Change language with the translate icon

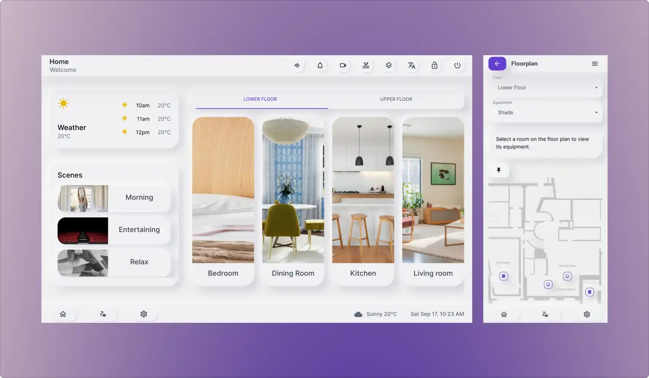point(411,65)
